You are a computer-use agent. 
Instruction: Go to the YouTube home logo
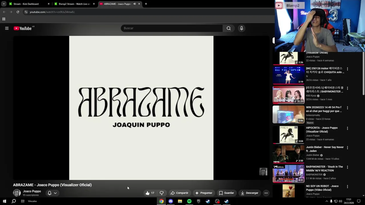23,28
